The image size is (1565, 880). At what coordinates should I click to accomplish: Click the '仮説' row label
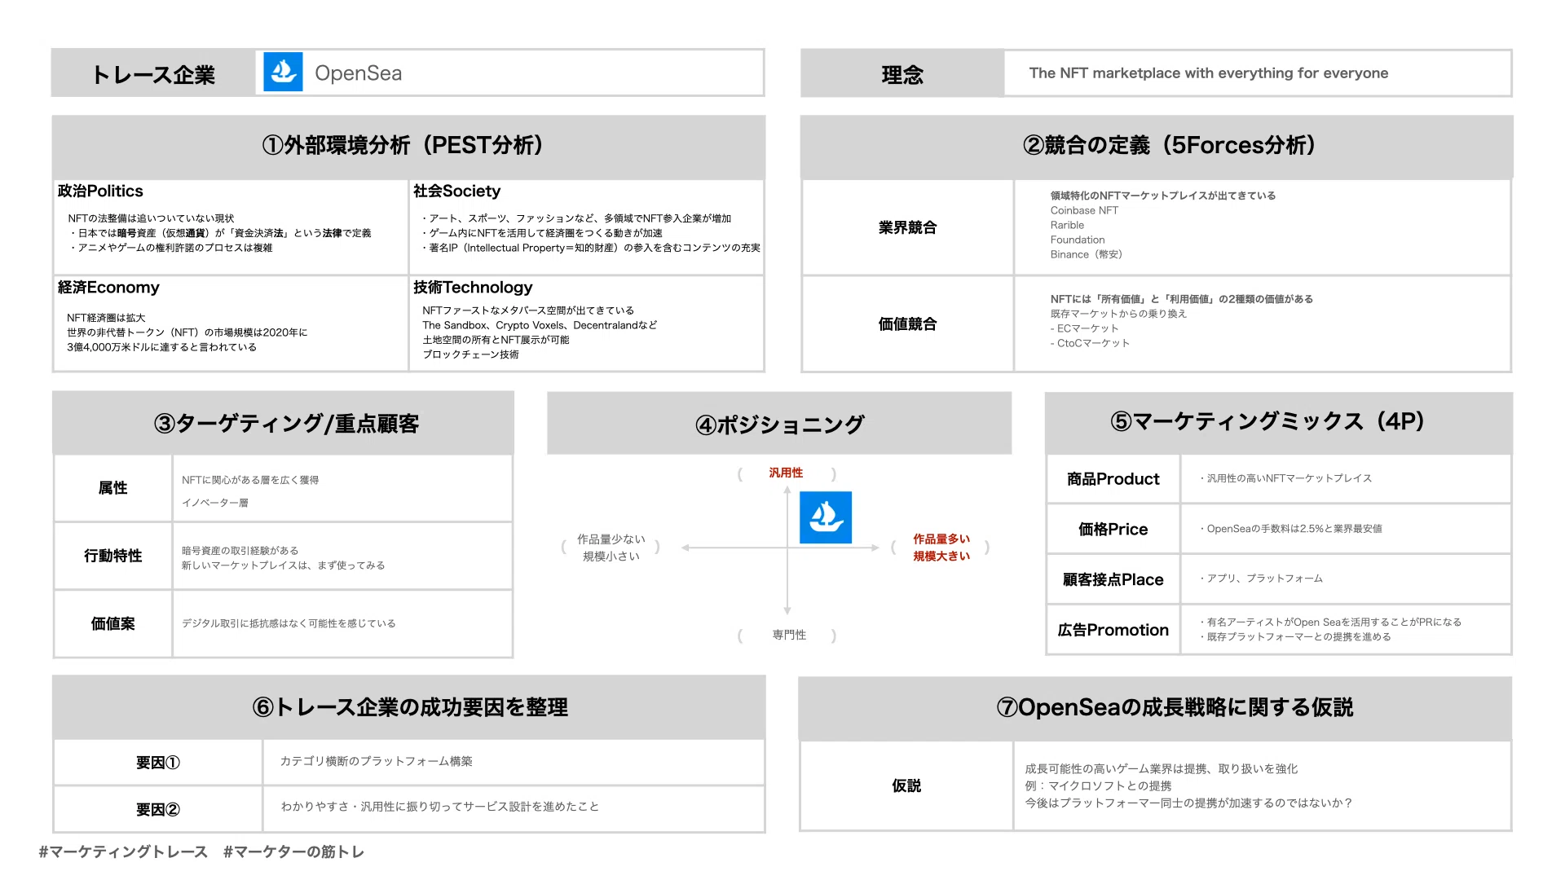[x=906, y=785]
